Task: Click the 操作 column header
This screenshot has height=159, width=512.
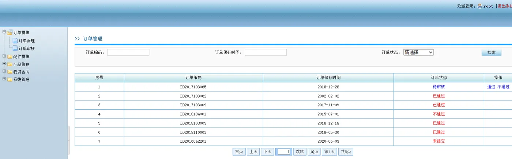Action: 498,78
